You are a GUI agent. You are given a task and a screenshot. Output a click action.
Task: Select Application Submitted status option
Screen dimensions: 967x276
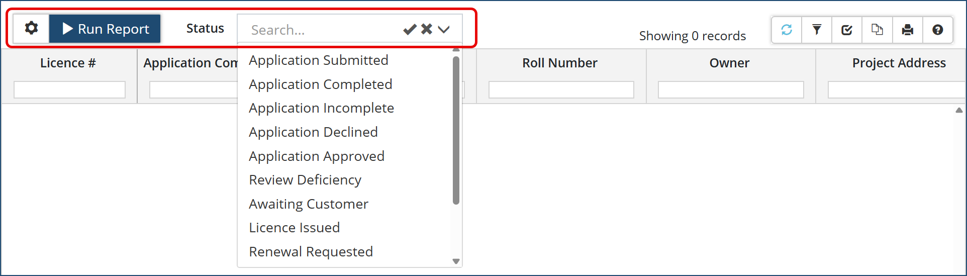click(318, 60)
